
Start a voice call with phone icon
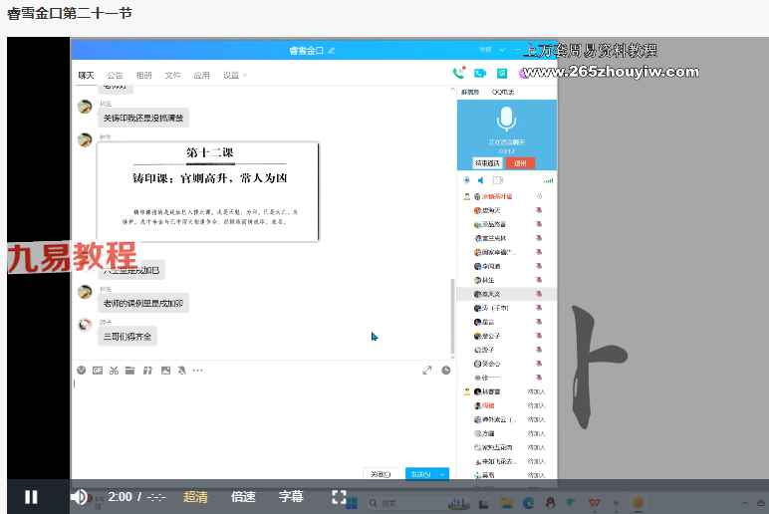point(458,73)
